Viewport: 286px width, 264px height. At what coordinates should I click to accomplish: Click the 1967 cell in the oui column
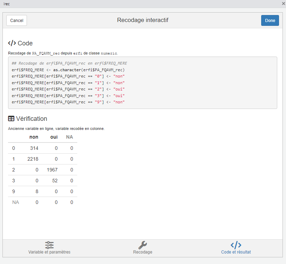pyautogui.click(x=51, y=170)
